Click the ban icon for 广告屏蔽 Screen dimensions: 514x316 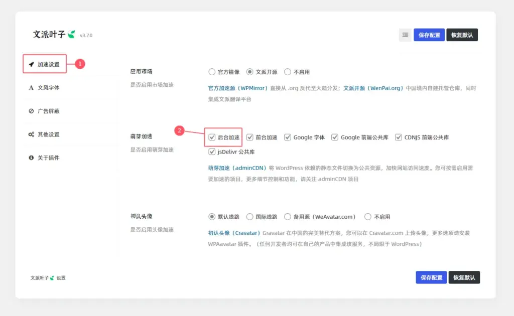coord(32,111)
